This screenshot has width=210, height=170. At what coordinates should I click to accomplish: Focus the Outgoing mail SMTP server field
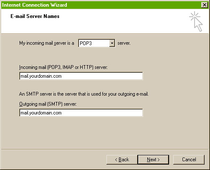click(x=81, y=113)
